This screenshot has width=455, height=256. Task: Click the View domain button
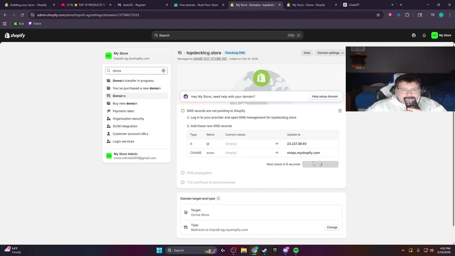click(307, 53)
